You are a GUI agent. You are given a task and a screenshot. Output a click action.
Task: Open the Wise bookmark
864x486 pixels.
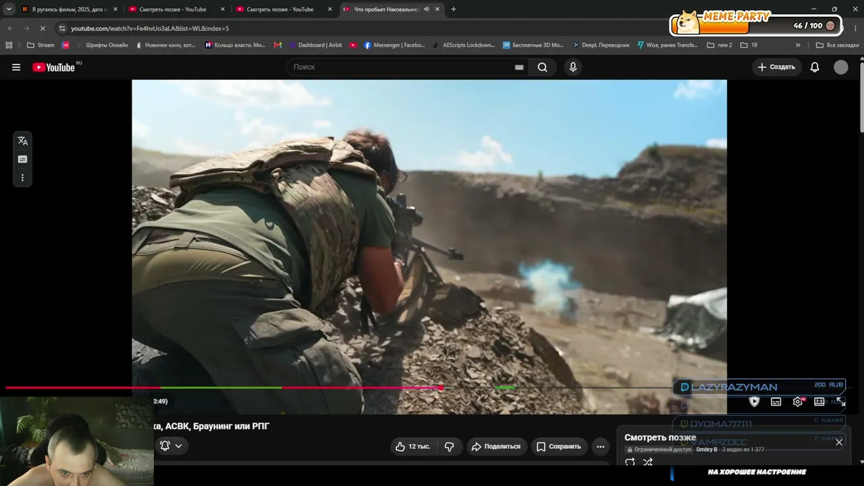pyautogui.click(x=667, y=45)
